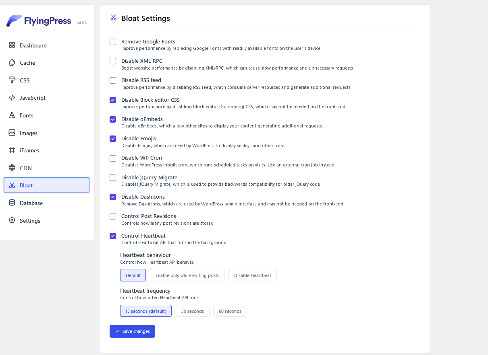Click the Bloat scissors icon in sidebar

point(12,185)
